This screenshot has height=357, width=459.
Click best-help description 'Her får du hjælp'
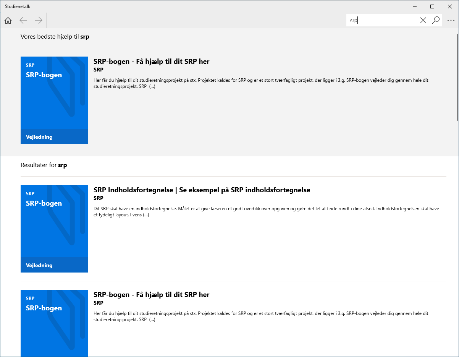click(261, 83)
